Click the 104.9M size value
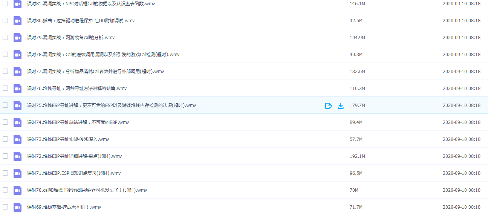Viewport: 488px width, 214px height. (357, 38)
